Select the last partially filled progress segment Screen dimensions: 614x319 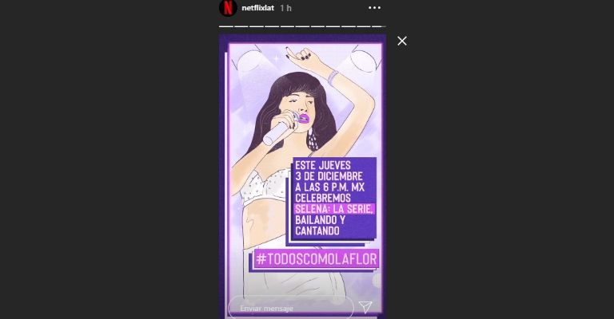(x=379, y=26)
